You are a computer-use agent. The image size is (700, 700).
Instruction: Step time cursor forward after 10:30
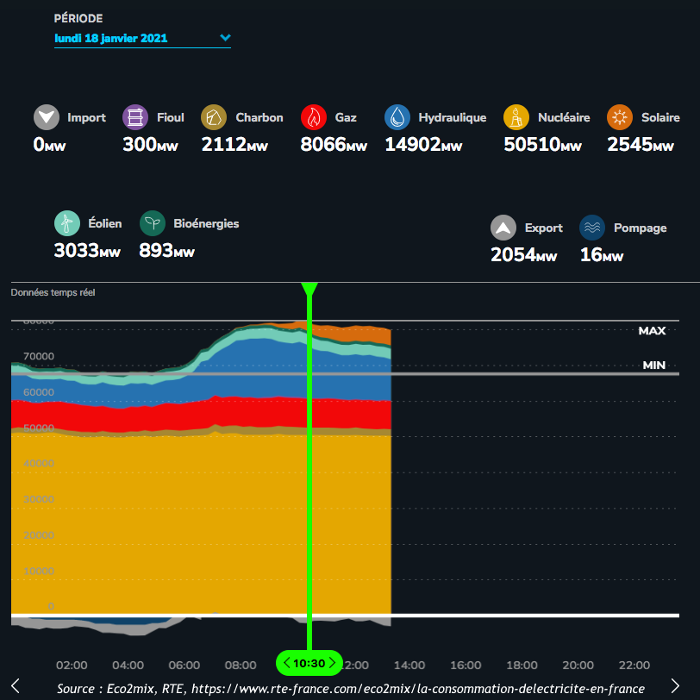[333, 663]
